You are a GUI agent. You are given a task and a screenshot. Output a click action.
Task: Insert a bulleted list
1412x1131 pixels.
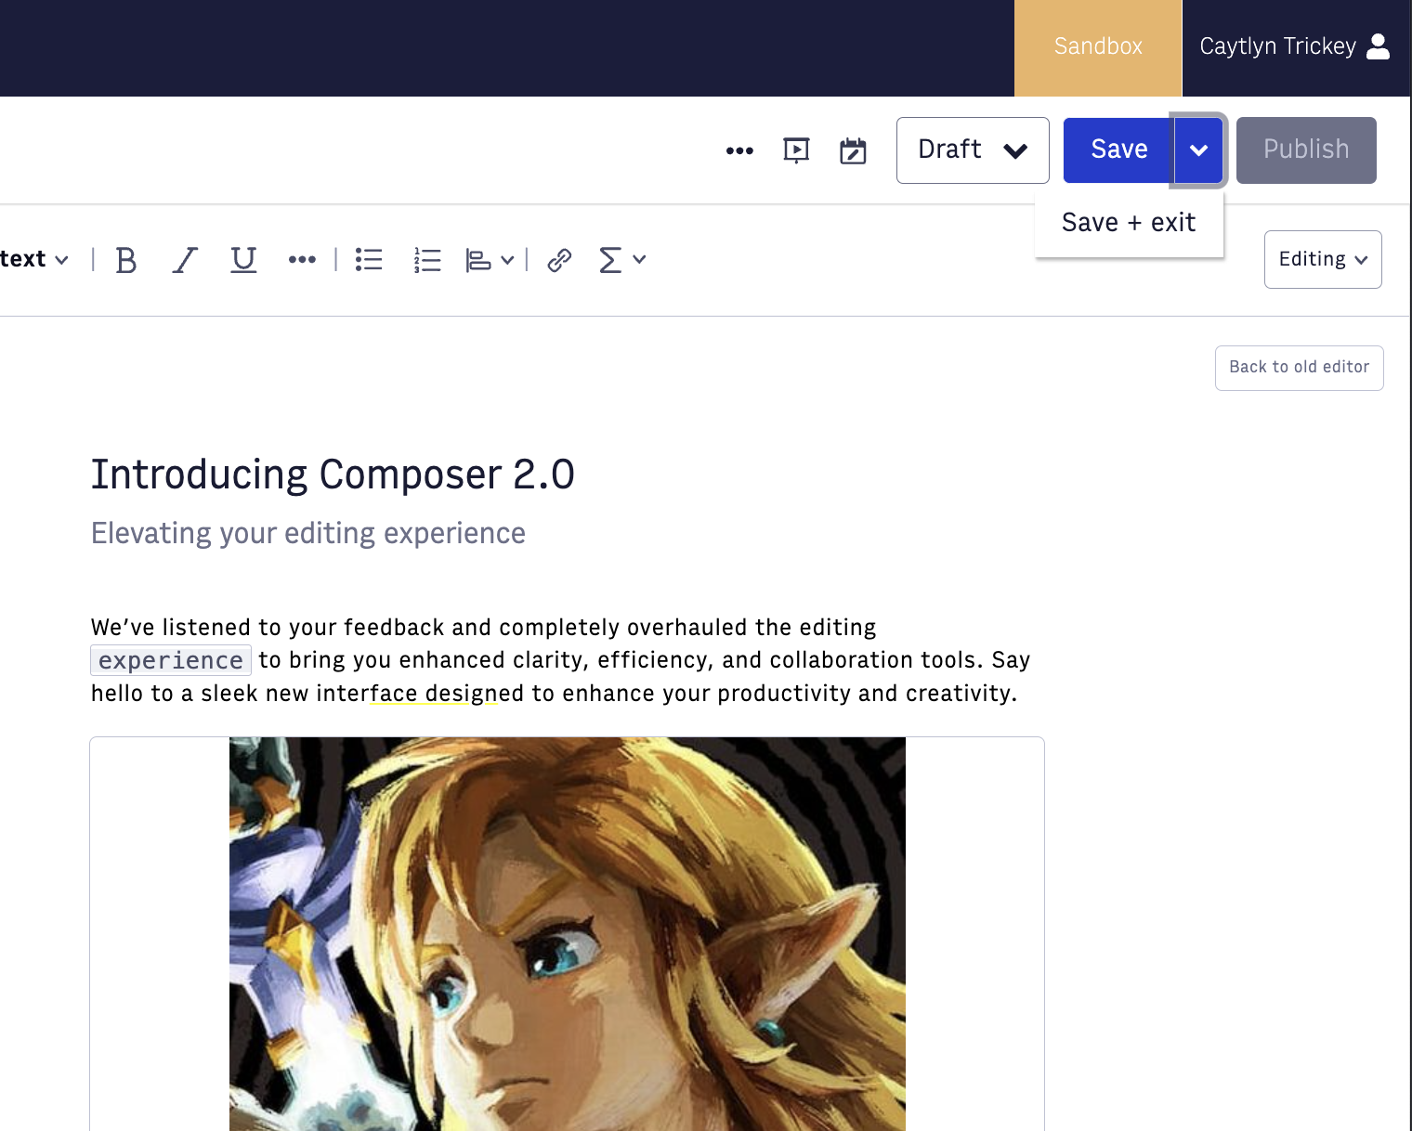pyautogui.click(x=369, y=260)
